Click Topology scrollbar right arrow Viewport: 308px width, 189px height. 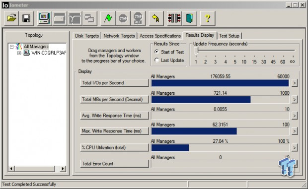point(63,169)
